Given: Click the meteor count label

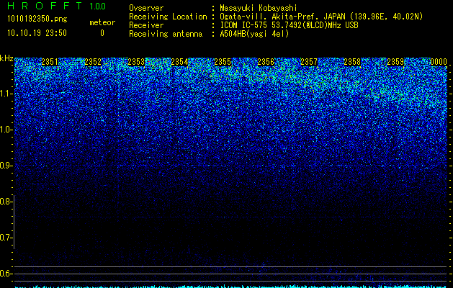Looking at the screenshot, I should click(102, 22).
